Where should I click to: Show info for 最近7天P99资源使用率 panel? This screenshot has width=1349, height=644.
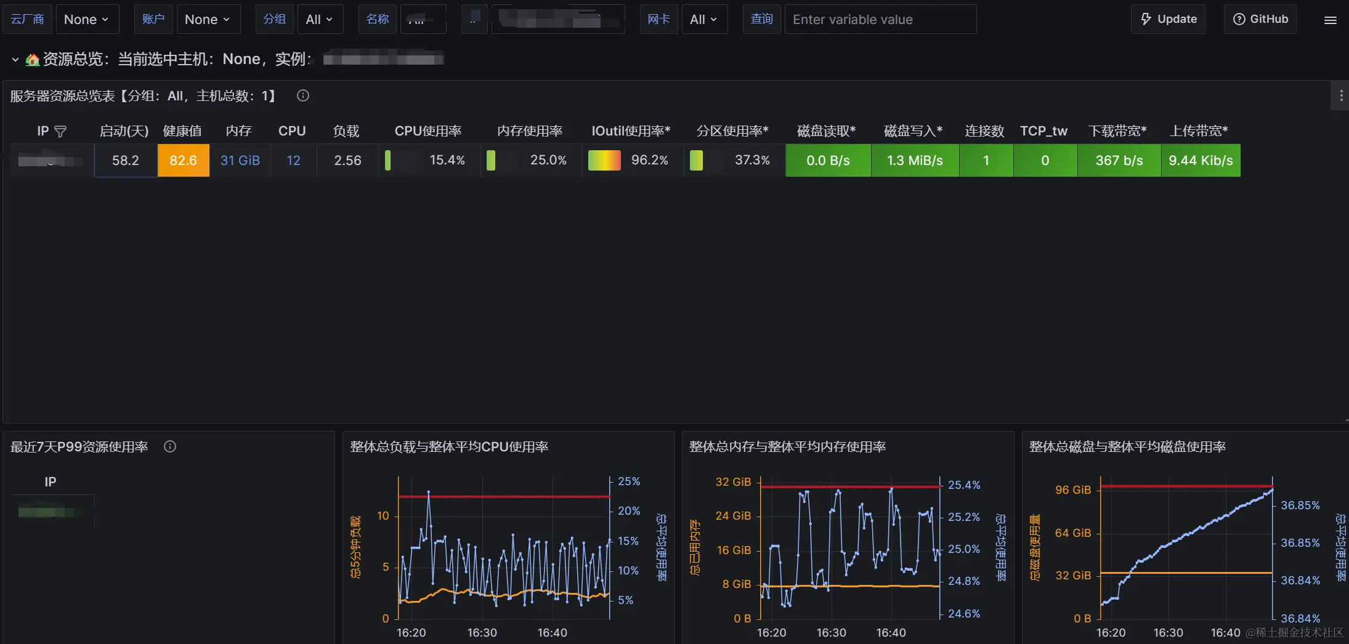pyautogui.click(x=170, y=446)
